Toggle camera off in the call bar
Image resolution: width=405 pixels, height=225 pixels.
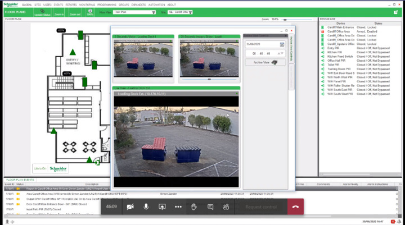click(x=130, y=206)
